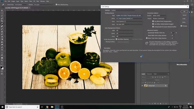This screenshot has width=194, height=109.
Task: Open the File menu
Action: pos(5,1)
